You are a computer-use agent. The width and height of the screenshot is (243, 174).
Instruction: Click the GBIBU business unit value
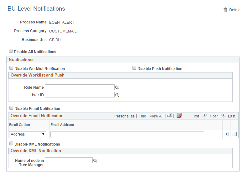[x=55, y=40]
